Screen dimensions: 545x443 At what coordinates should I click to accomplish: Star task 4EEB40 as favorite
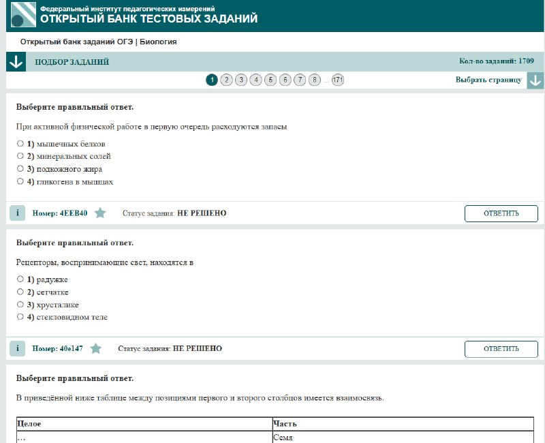click(100, 213)
